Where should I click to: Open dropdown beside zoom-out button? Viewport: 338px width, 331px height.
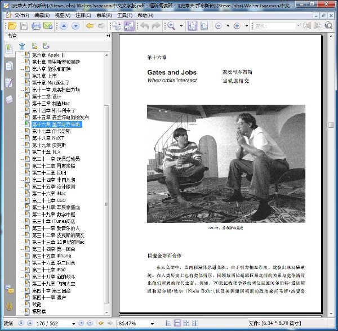[x=228, y=26]
